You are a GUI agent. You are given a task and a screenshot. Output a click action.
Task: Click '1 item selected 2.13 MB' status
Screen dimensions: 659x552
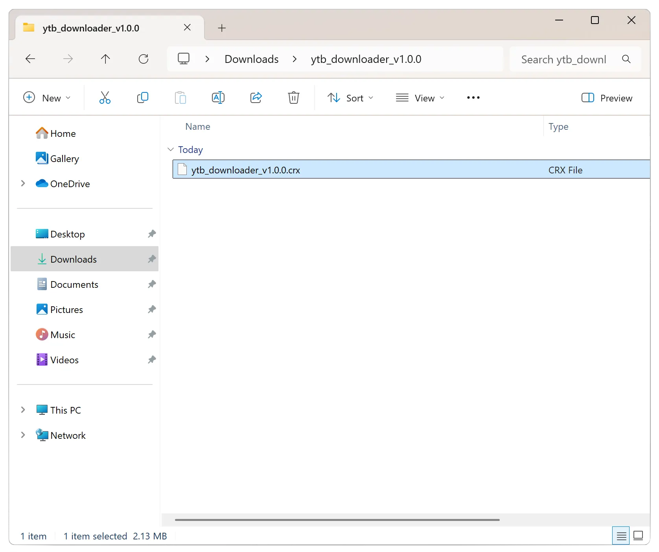[115, 536]
